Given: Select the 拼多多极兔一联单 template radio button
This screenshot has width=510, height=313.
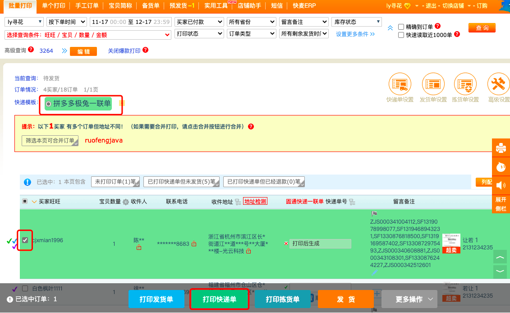Looking at the screenshot, I should 48,104.
